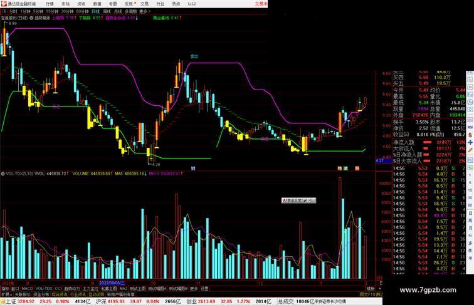474x305 pixels.
Task: Click the 图文F10 button at bottom right
Action: [367, 294]
